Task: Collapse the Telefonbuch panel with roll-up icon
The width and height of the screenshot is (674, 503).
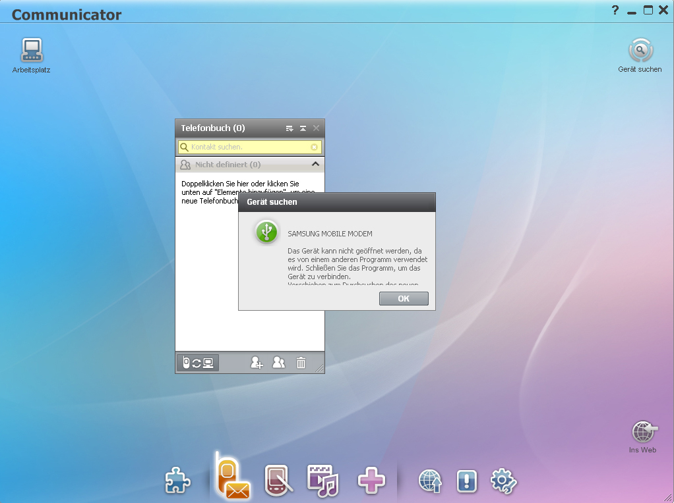Action: point(303,128)
